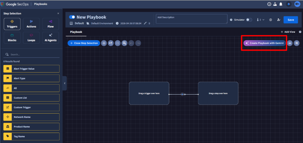Click the Default Environment label
The height and width of the screenshot is (143, 303).
[102, 23]
